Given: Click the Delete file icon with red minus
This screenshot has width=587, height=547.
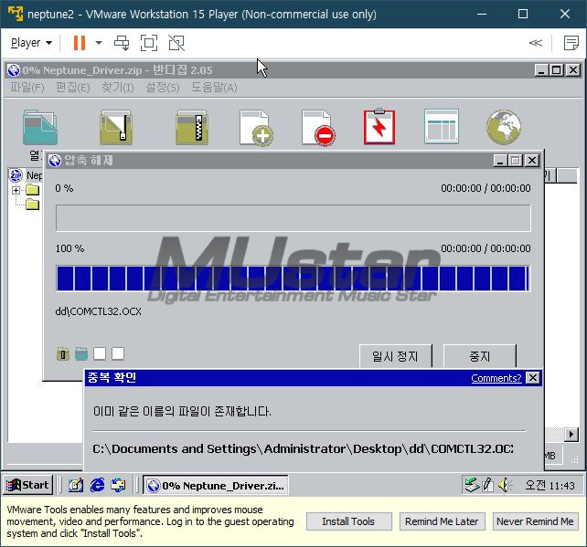Looking at the screenshot, I should tap(318, 128).
